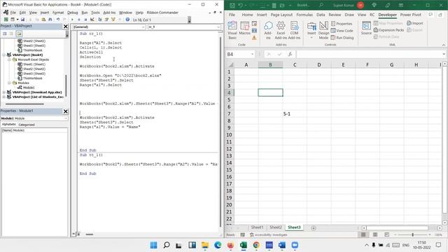The width and height of the screenshot is (448, 252).
Task: Click View Code icon in Project panel
Action: (5, 34)
